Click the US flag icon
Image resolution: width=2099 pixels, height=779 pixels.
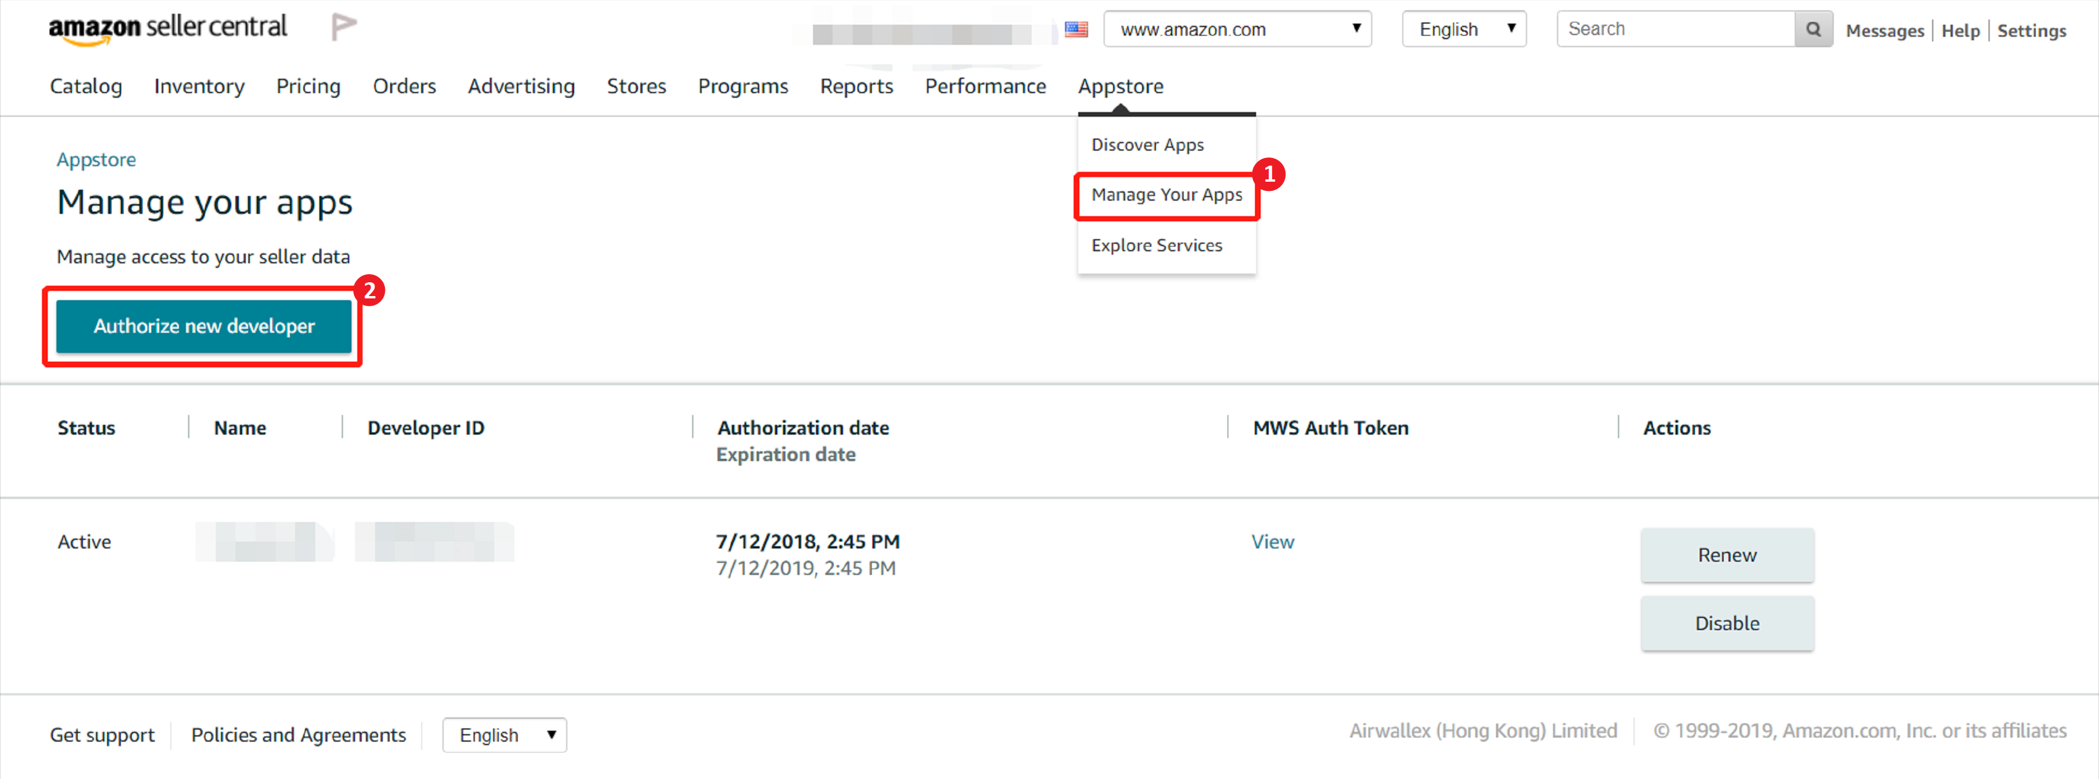tap(1077, 29)
